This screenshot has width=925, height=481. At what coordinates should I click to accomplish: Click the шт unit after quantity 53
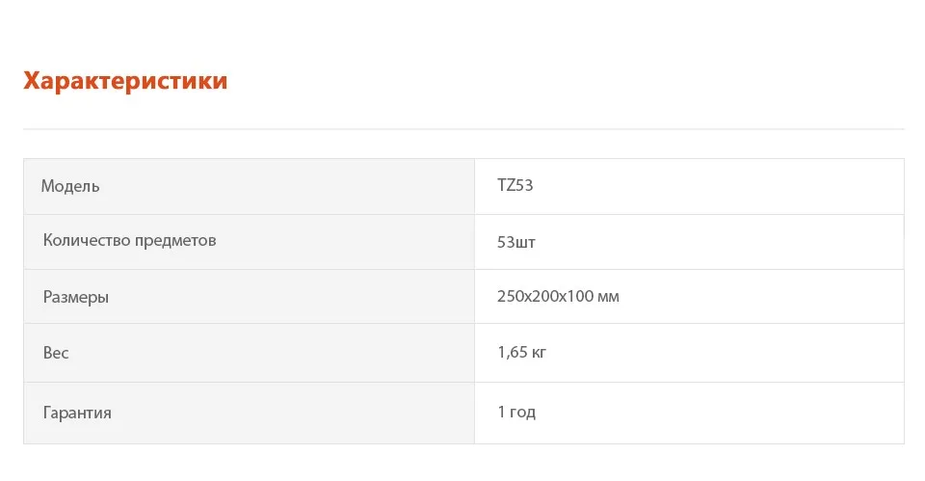pos(526,241)
